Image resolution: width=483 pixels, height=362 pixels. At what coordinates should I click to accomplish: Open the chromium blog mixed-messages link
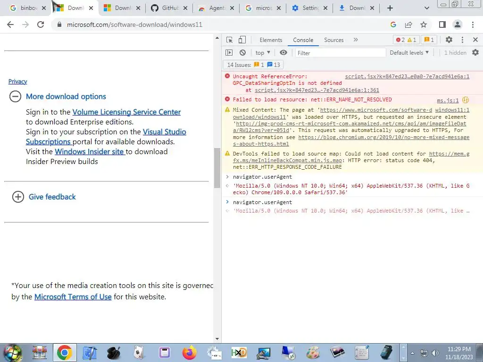pos(383,137)
